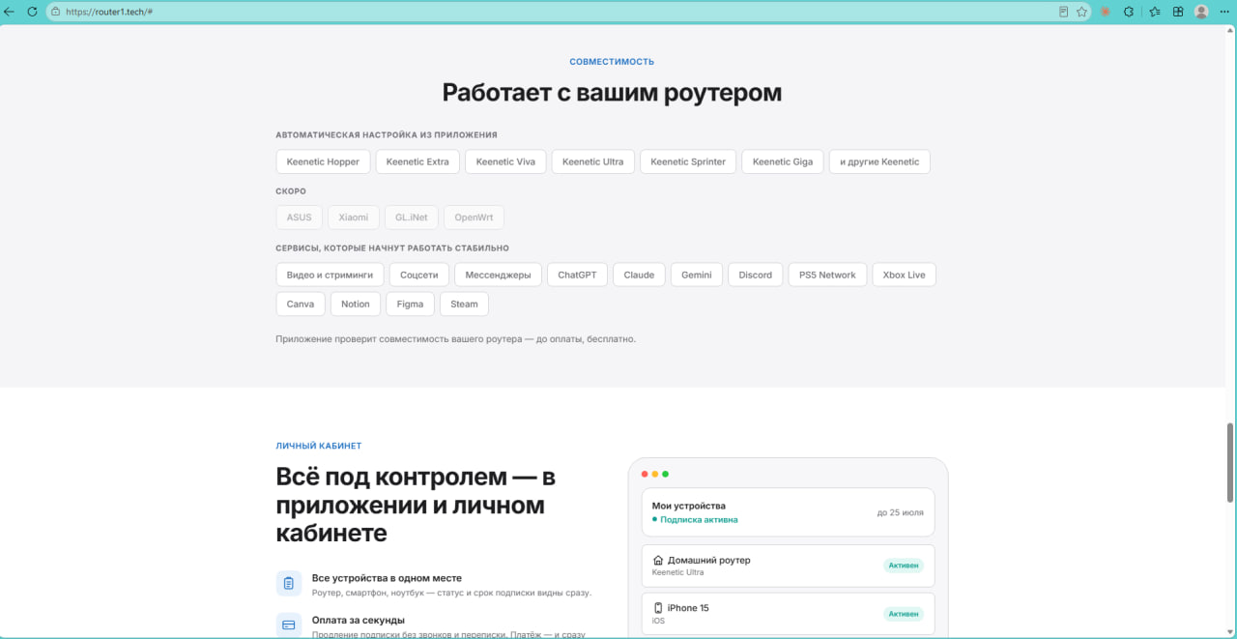Select the 'Видео и стриминги' service chip
Viewport: 1237px width, 639px height.
330,275
